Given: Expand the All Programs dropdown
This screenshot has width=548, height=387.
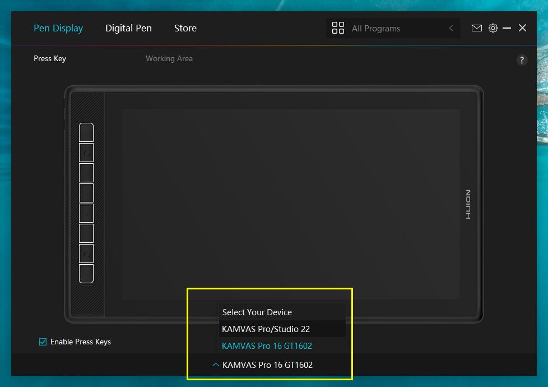Looking at the screenshot, I should tap(393, 29).
